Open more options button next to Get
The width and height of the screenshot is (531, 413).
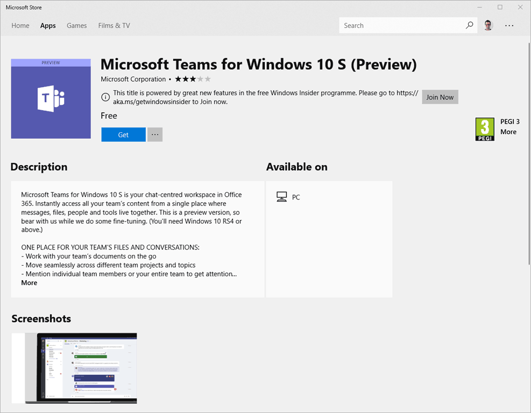point(155,134)
